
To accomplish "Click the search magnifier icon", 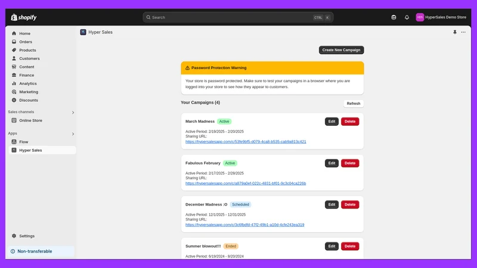I will point(148,17).
